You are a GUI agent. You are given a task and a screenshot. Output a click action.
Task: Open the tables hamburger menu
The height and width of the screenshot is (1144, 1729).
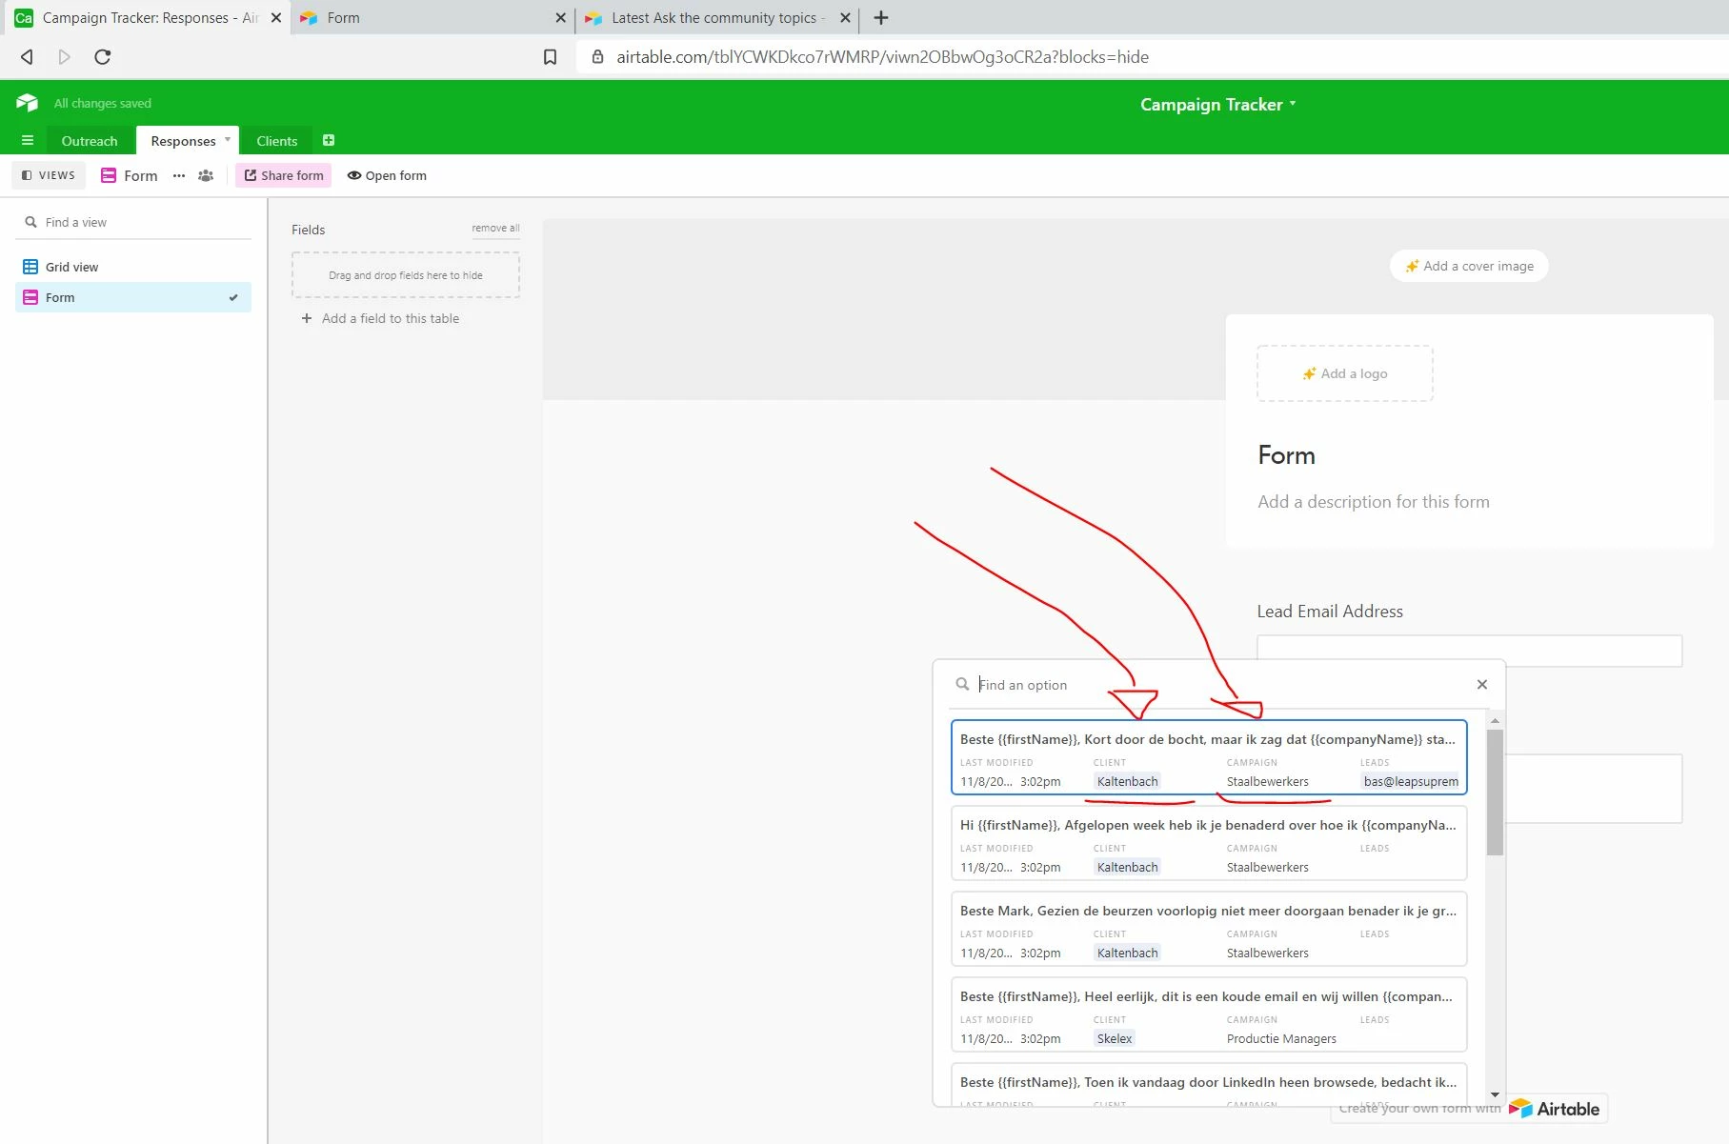tap(27, 140)
